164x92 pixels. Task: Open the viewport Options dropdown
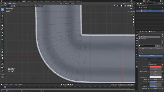[132, 4]
